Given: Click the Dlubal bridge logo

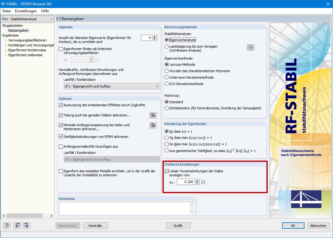Looking at the screenshot, I should click(306, 199).
